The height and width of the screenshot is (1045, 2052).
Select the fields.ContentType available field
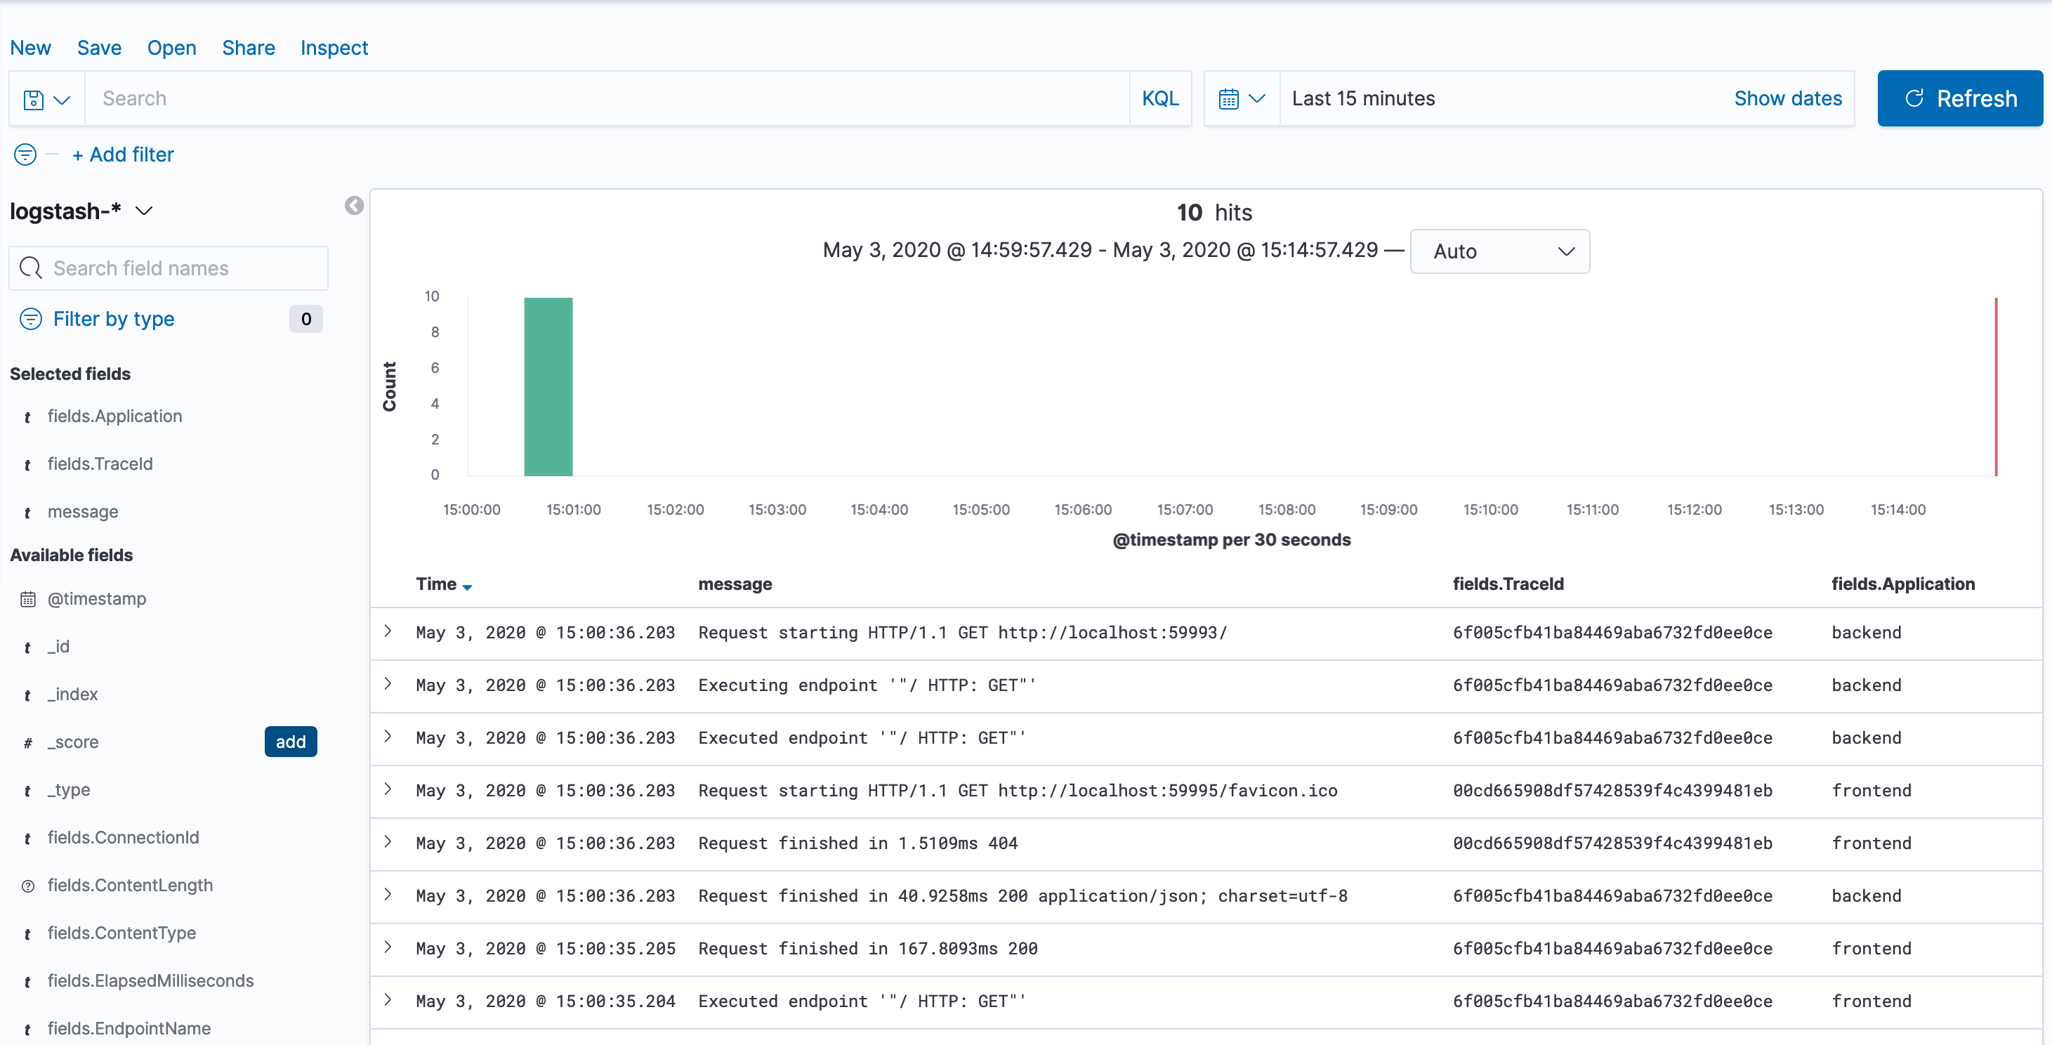pyautogui.click(x=122, y=933)
